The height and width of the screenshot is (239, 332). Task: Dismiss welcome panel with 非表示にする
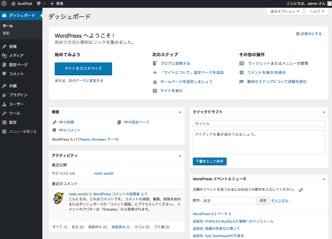pos(309,34)
